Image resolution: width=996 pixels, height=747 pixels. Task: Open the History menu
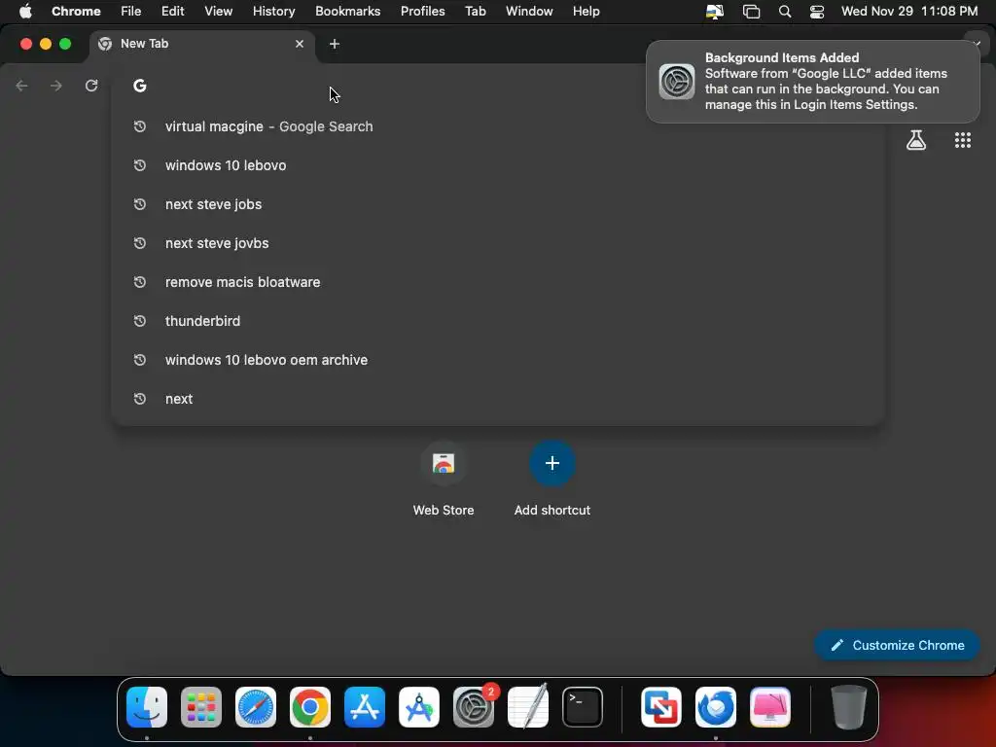tap(273, 12)
